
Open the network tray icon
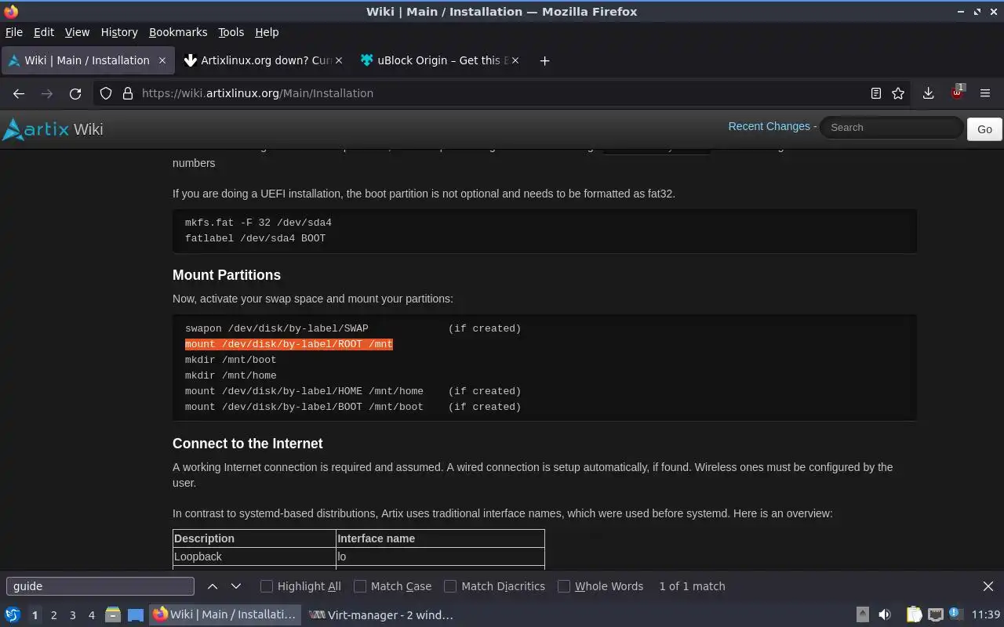click(x=935, y=615)
